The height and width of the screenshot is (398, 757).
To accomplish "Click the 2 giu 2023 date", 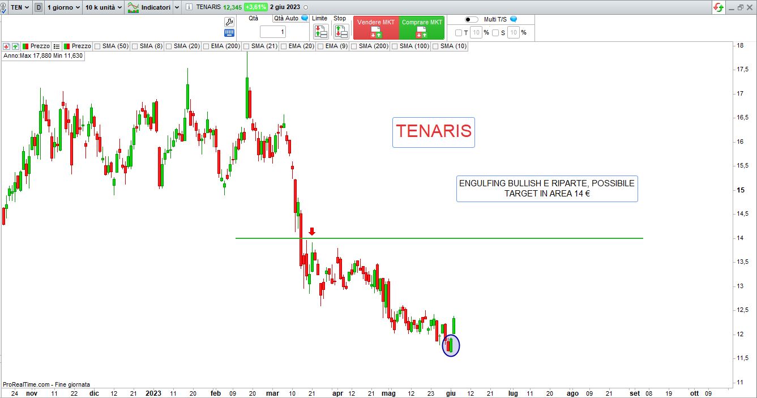I will 285,7.
